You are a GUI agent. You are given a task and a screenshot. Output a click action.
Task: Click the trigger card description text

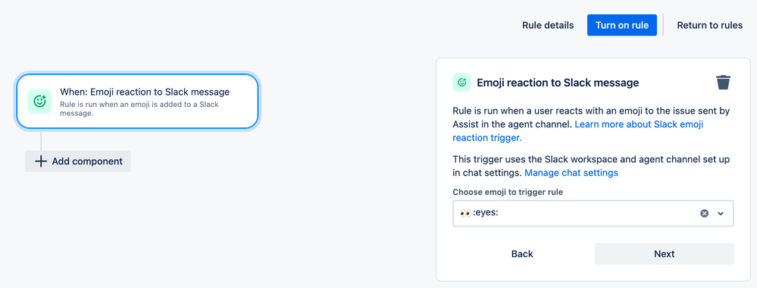coord(139,108)
